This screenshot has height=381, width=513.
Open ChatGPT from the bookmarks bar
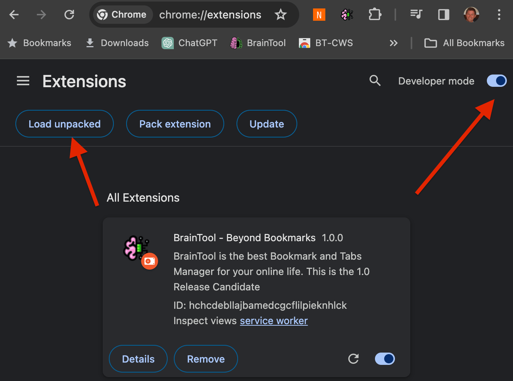(189, 43)
